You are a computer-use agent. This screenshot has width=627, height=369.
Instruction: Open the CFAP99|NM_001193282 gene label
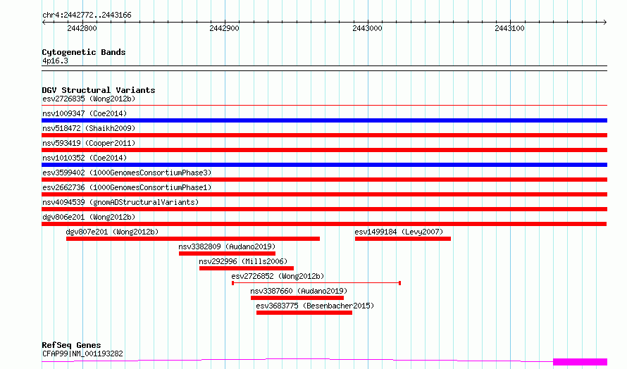pos(82,354)
